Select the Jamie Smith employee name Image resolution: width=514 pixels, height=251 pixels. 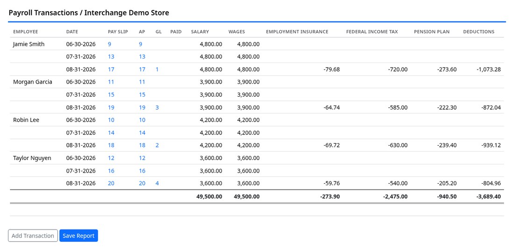[x=29, y=44]
